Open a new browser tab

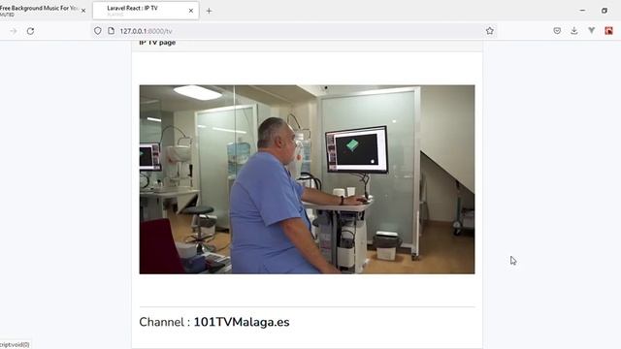click(210, 11)
